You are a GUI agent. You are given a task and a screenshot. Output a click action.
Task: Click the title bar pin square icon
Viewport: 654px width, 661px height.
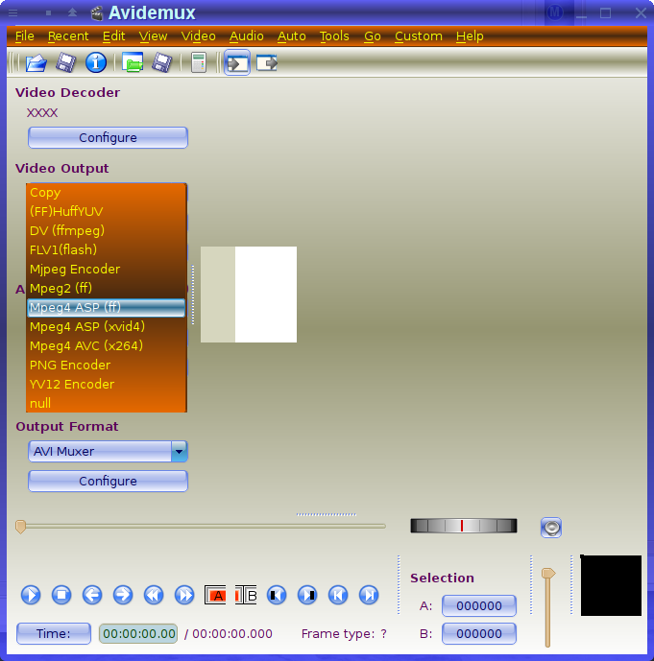coord(49,13)
